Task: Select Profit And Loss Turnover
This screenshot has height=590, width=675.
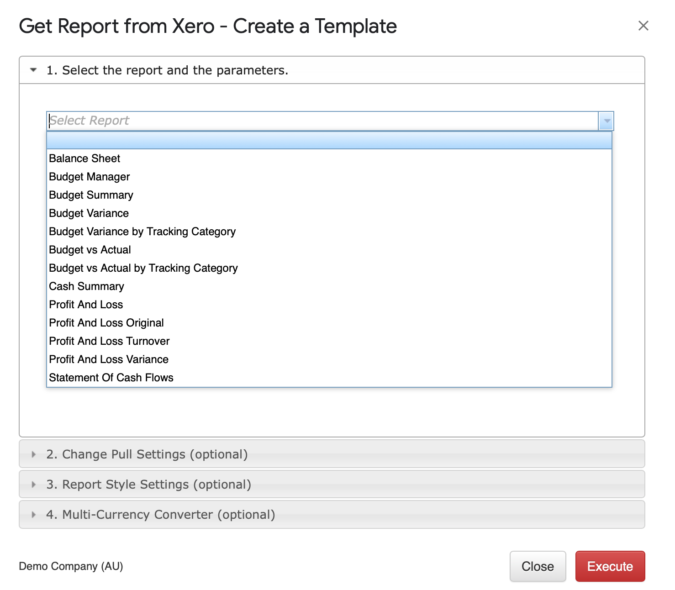Action: coord(329,341)
